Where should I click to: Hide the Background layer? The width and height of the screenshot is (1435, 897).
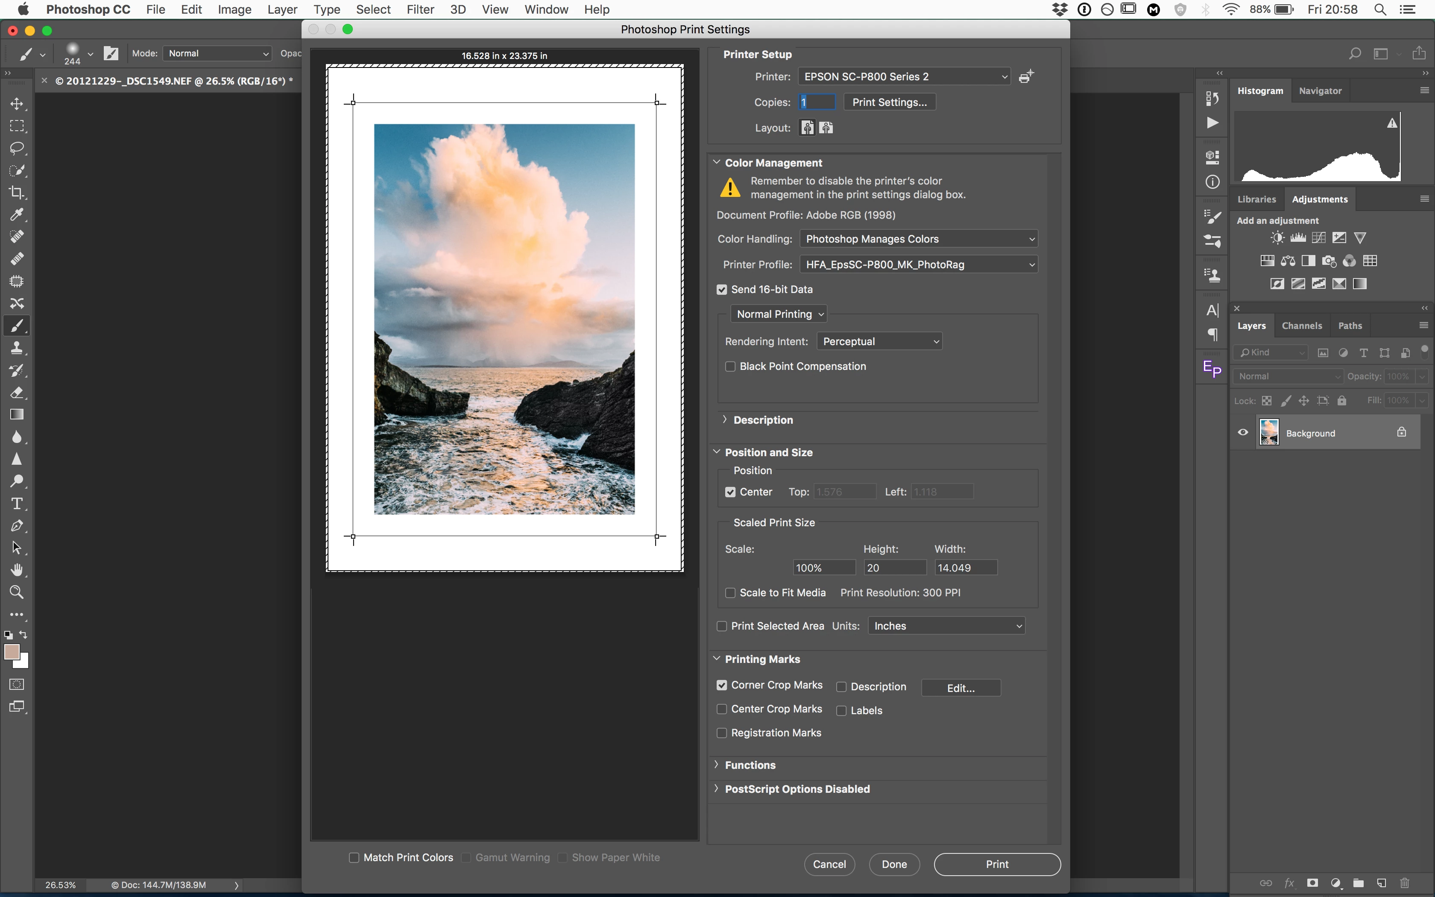click(x=1243, y=432)
